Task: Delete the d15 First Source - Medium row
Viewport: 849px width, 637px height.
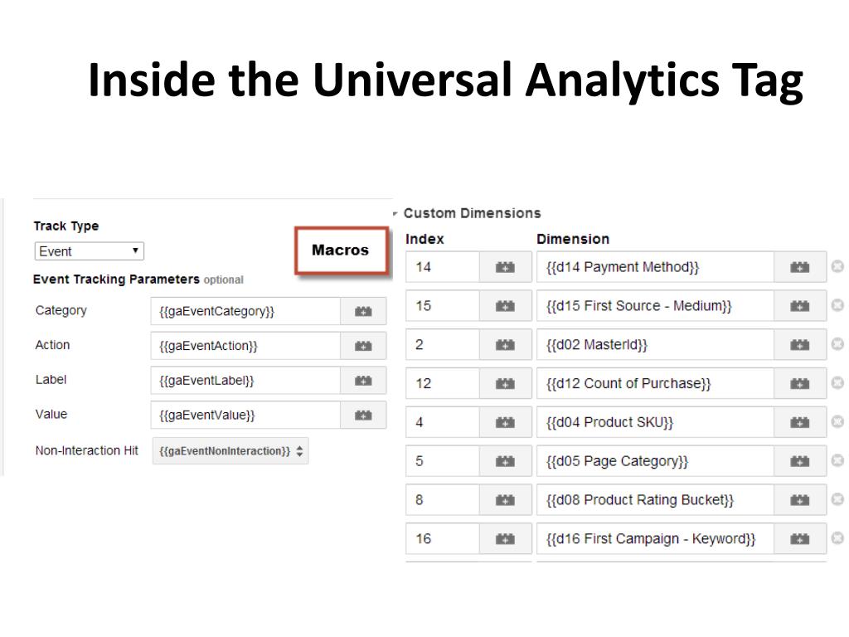Action: [837, 305]
